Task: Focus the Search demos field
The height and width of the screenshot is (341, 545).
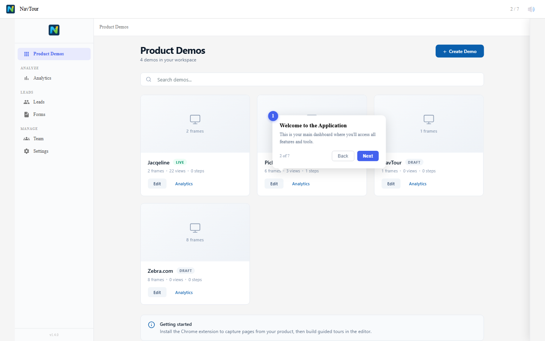Action: click(312, 80)
